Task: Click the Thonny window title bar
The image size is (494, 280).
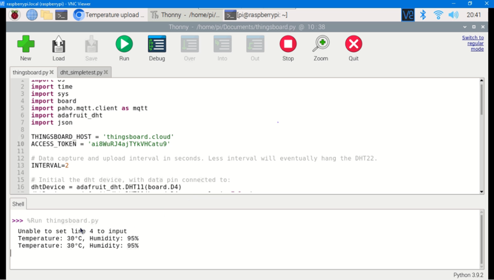Action: click(x=247, y=27)
